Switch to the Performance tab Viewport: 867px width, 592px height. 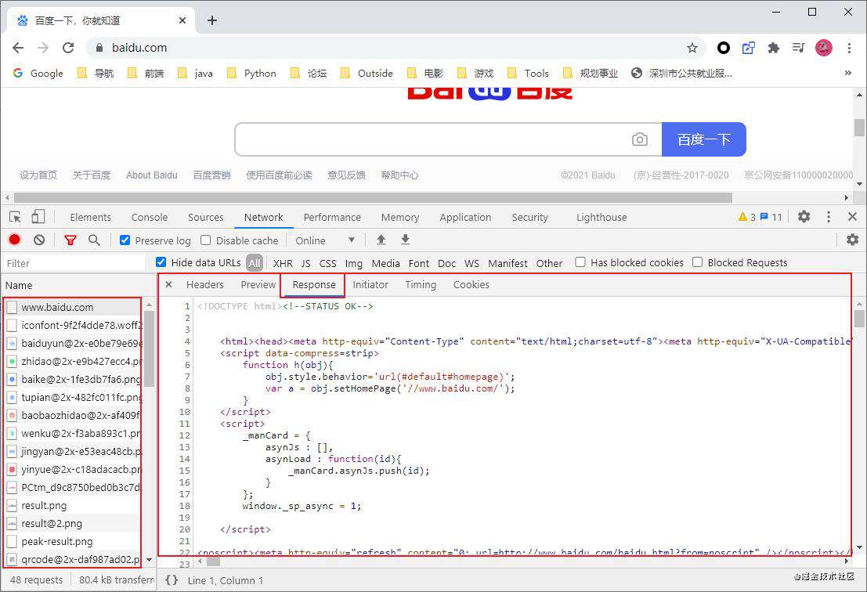point(332,217)
